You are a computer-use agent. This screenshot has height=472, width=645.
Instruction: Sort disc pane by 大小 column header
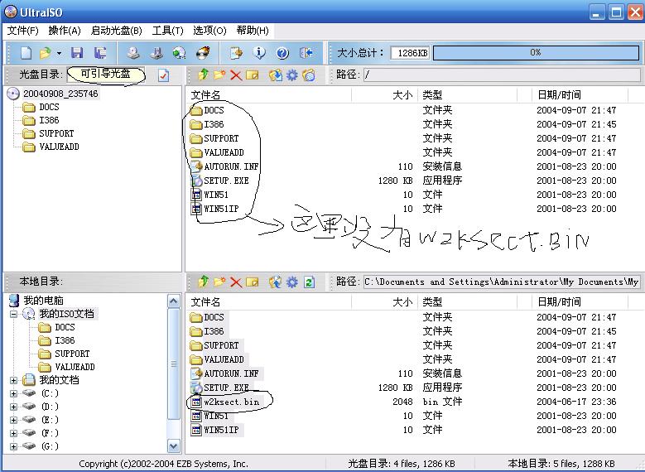tap(385, 95)
